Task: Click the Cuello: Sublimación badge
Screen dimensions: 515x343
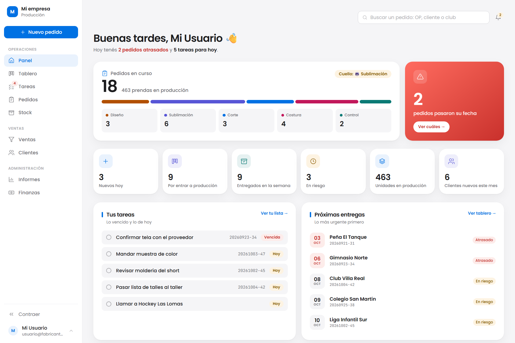Action: point(363,74)
